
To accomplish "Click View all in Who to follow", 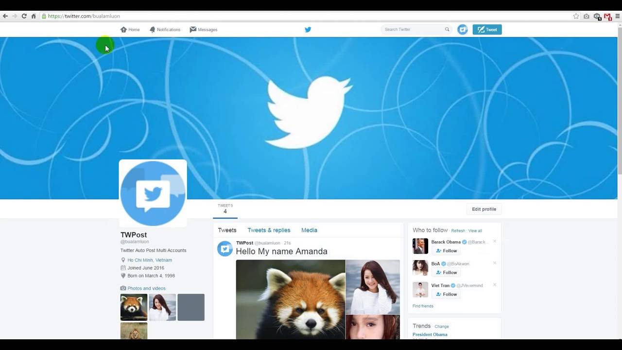I will (x=475, y=231).
